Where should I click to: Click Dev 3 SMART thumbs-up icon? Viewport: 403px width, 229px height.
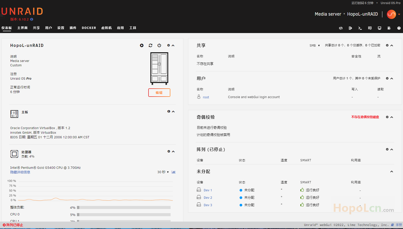pyautogui.click(x=302, y=205)
